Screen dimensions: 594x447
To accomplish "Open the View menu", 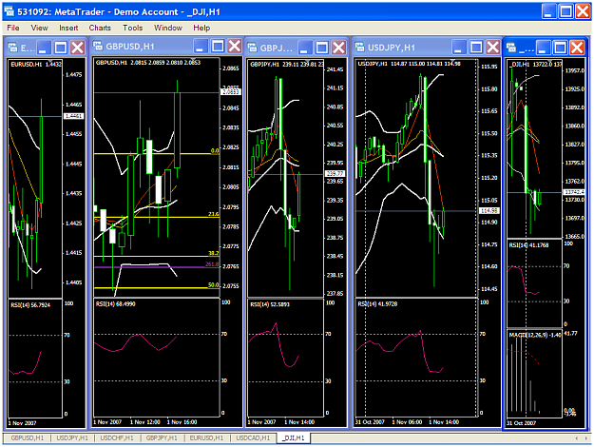I will click(x=39, y=28).
